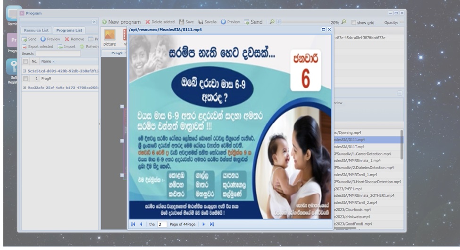Click the zoom-in magnifier beside 20%

point(343,22)
